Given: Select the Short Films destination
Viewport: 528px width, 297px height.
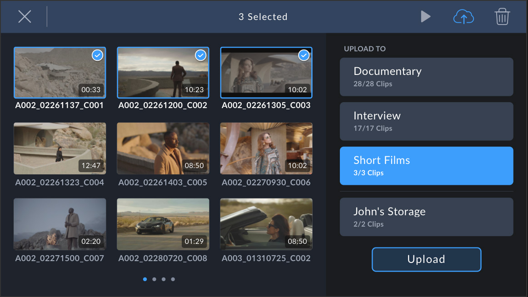Looking at the screenshot, I should (x=426, y=166).
